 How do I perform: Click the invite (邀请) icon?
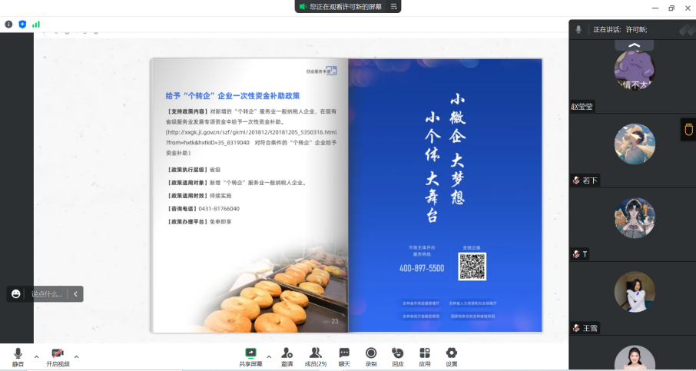pyautogui.click(x=287, y=356)
